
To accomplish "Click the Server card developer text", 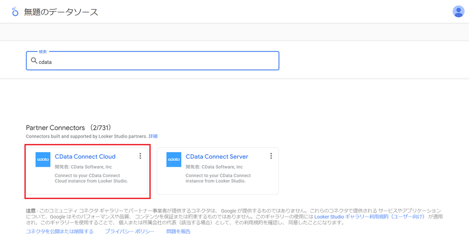I will [214, 167].
